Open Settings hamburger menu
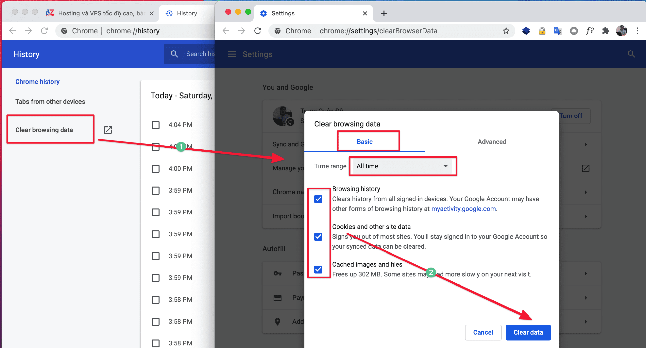646x348 pixels. [x=232, y=54]
